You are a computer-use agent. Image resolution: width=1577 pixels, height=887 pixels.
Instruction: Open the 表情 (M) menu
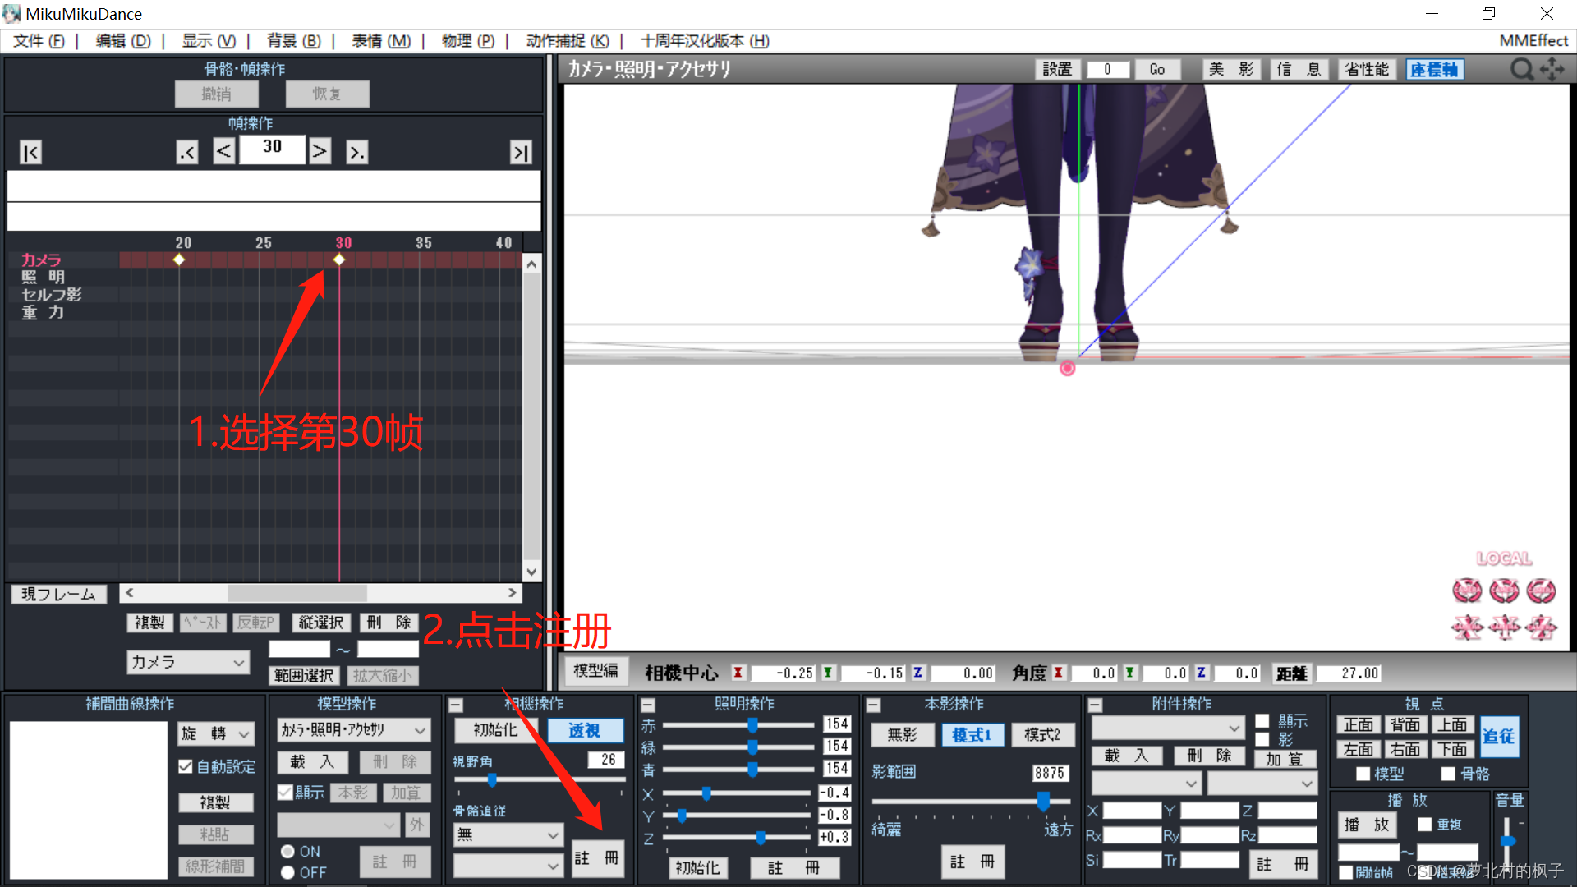381,41
